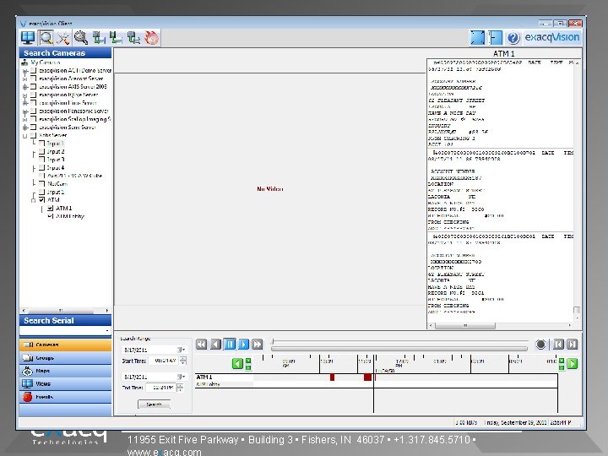
Task: Switch to the Views navigation tab
Action: (65, 383)
